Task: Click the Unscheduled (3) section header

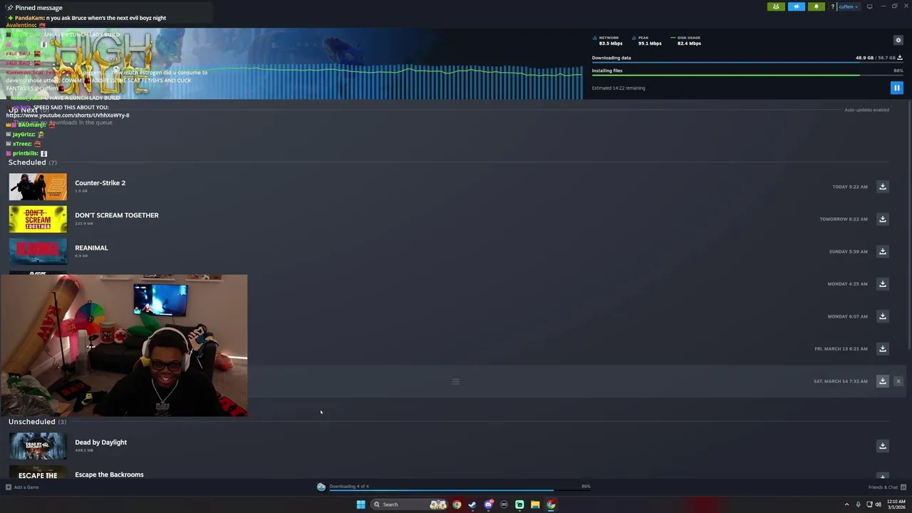Action: click(x=37, y=422)
